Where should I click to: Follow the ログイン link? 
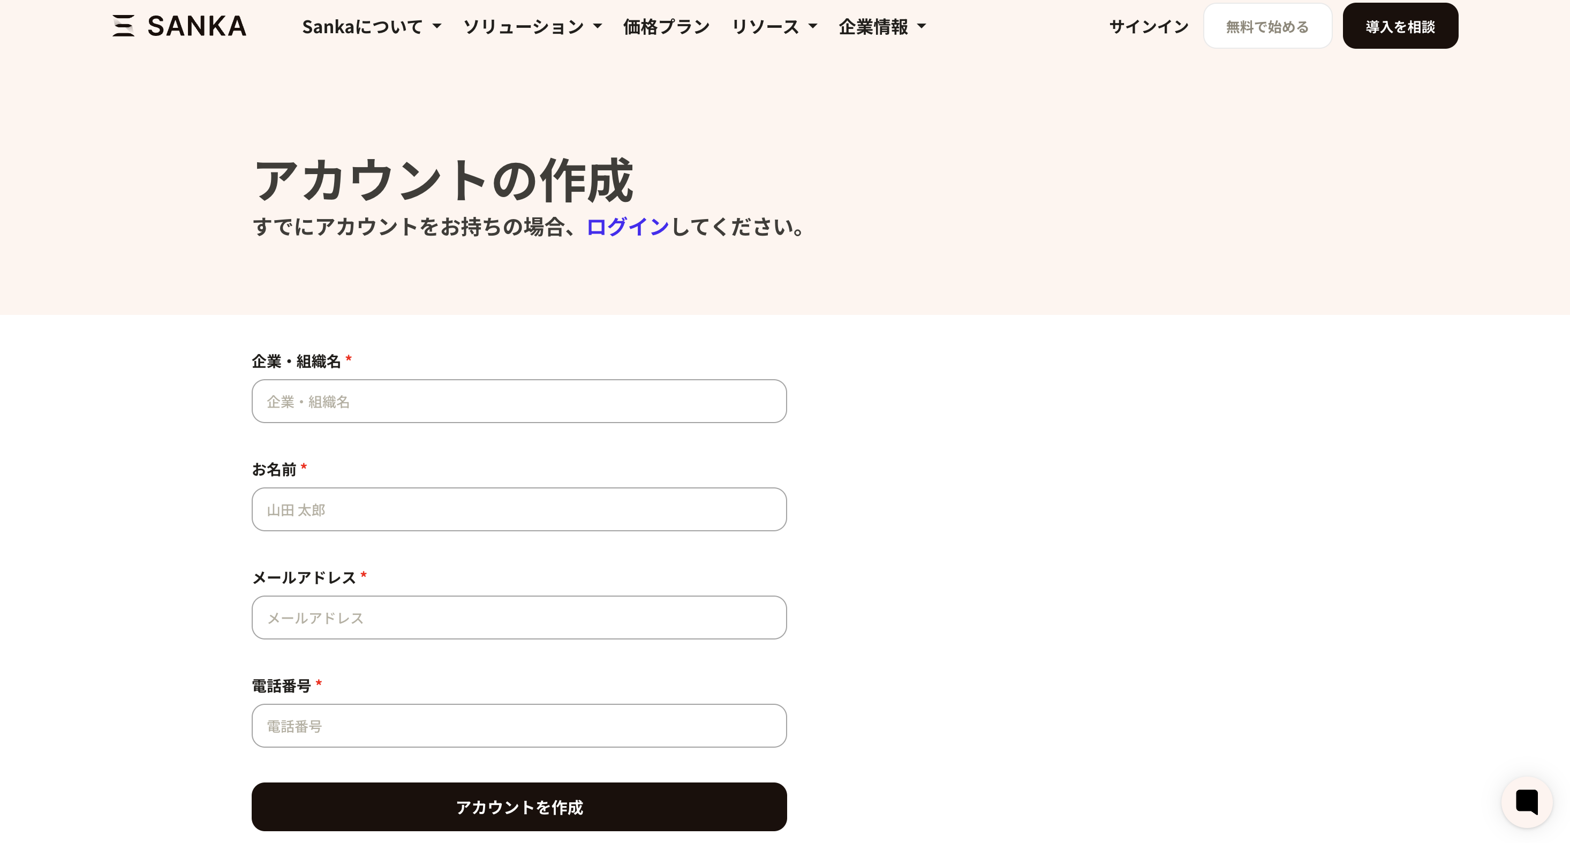tap(628, 227)
